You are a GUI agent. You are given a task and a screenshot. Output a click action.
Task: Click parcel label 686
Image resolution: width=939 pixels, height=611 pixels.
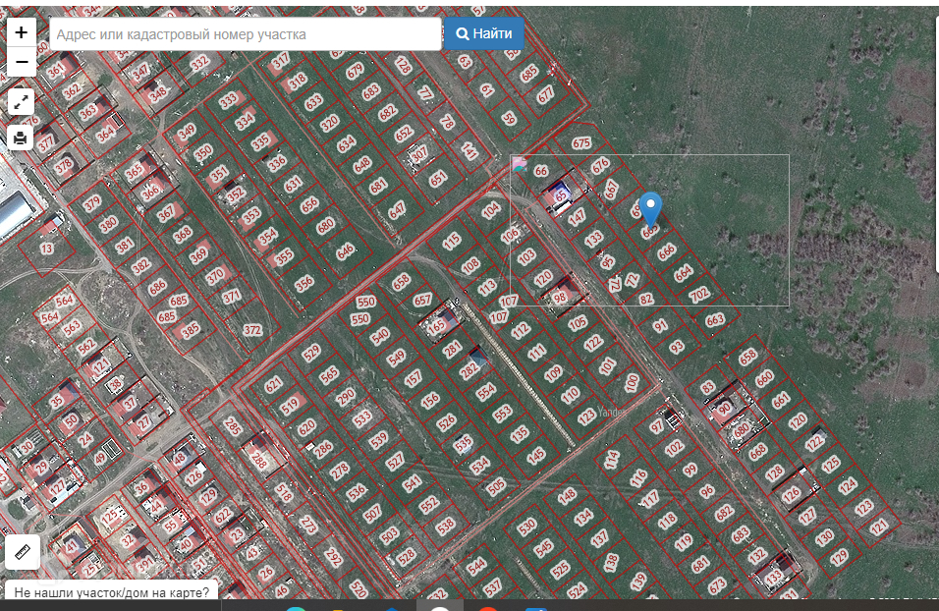(x=157, y=288)
